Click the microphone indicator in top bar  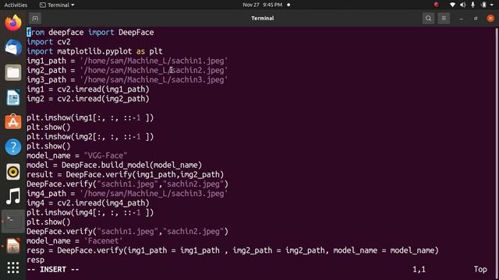(473, 5)
